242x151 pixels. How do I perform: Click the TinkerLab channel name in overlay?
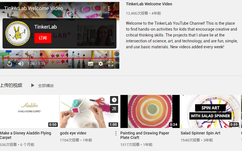point(45,27)
